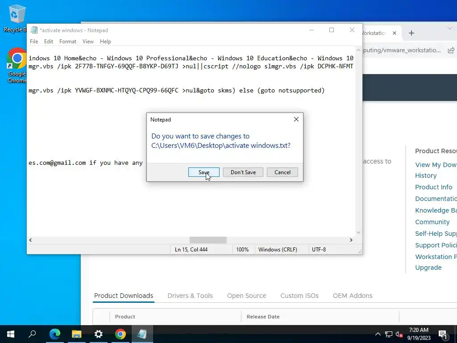The height and width of the screenshot is (343, 457).
Task: Click the Notepad taskbar button
Action: (x=142, y=334)
